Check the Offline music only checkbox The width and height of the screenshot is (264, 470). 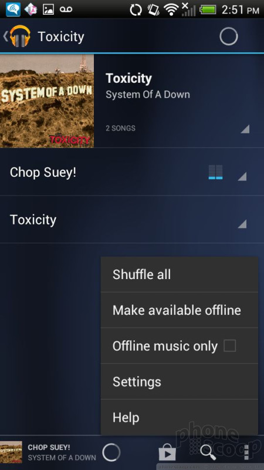[x=230, y=345]
